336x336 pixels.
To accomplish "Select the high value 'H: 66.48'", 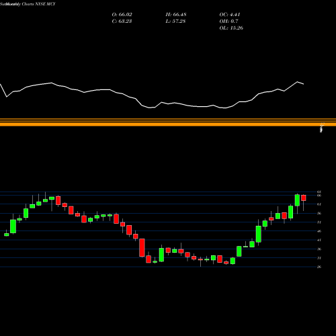I will (176, 15).
